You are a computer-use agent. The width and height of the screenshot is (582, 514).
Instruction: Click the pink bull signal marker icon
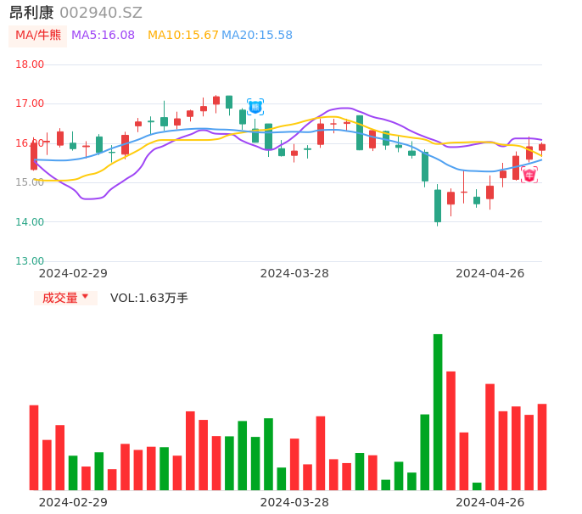(x=529, y=176)
